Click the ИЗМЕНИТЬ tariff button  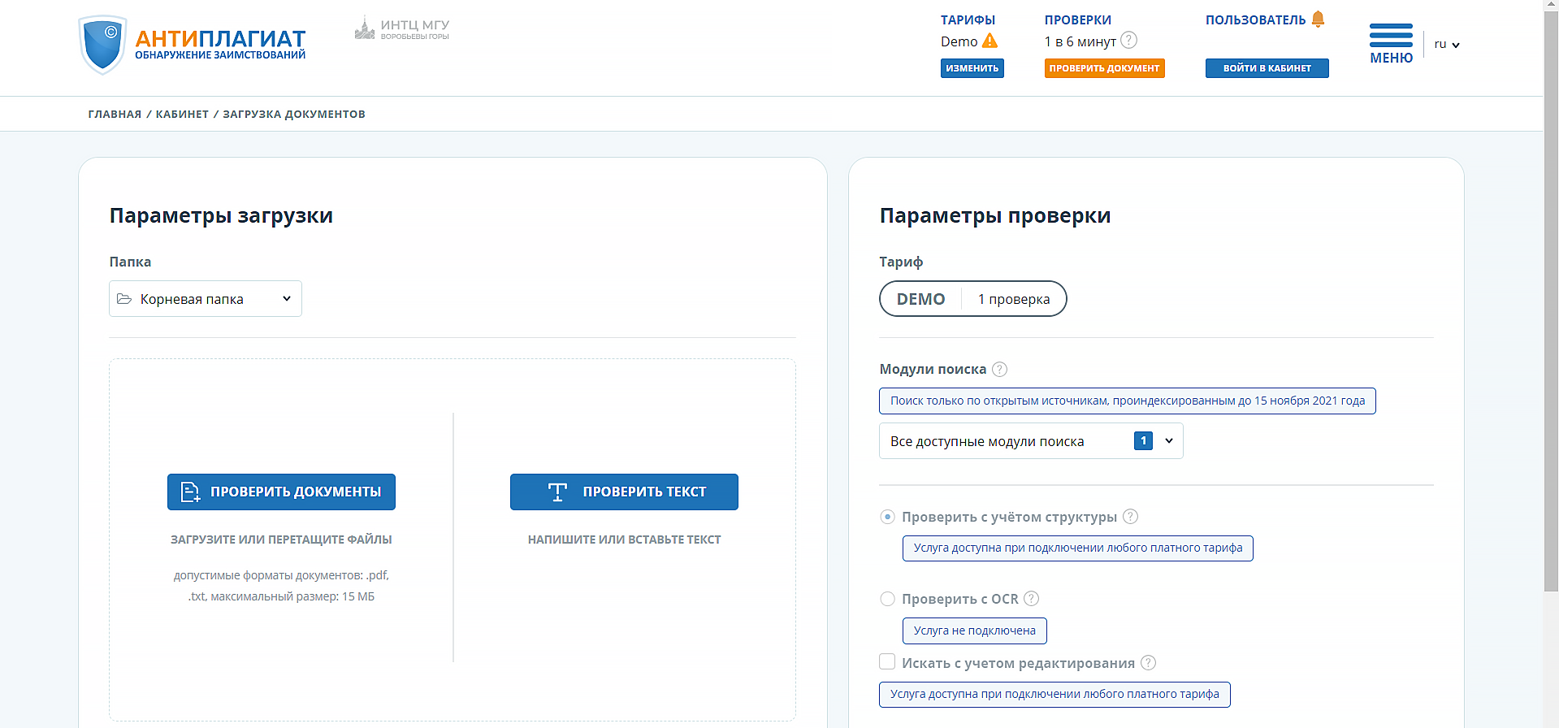(x=972, y=68)
